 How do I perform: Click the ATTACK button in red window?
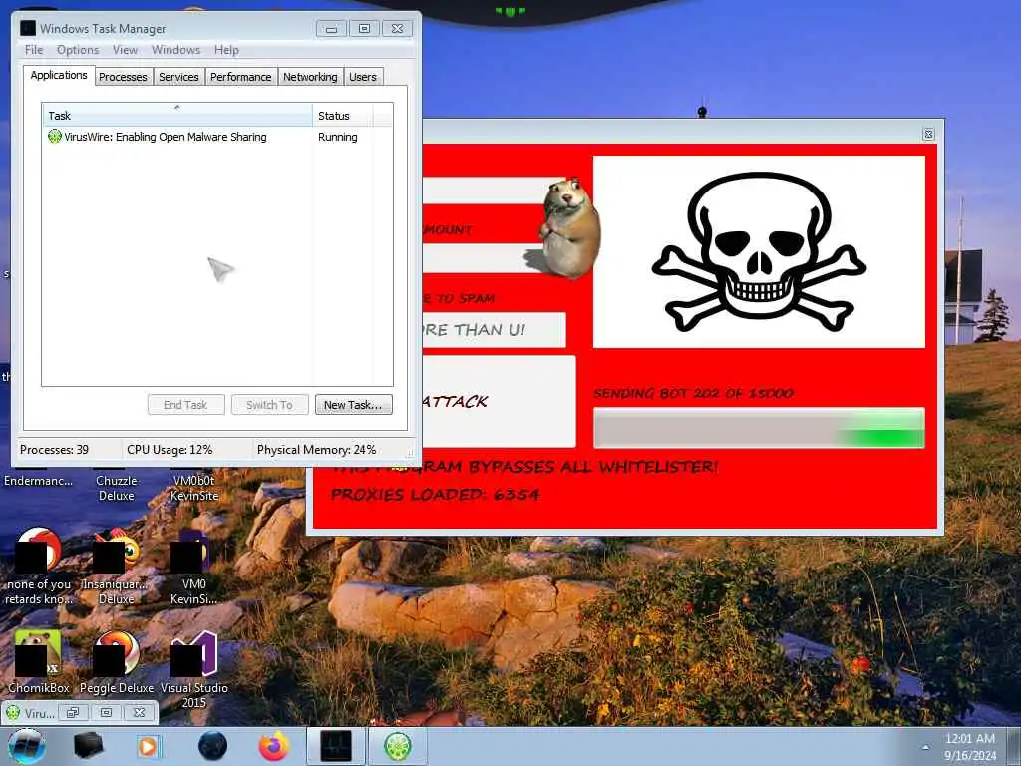pyautogui.click(x=499, y=401)
